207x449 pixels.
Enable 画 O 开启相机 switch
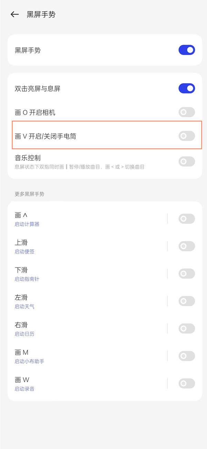click(x=187, y=112)
